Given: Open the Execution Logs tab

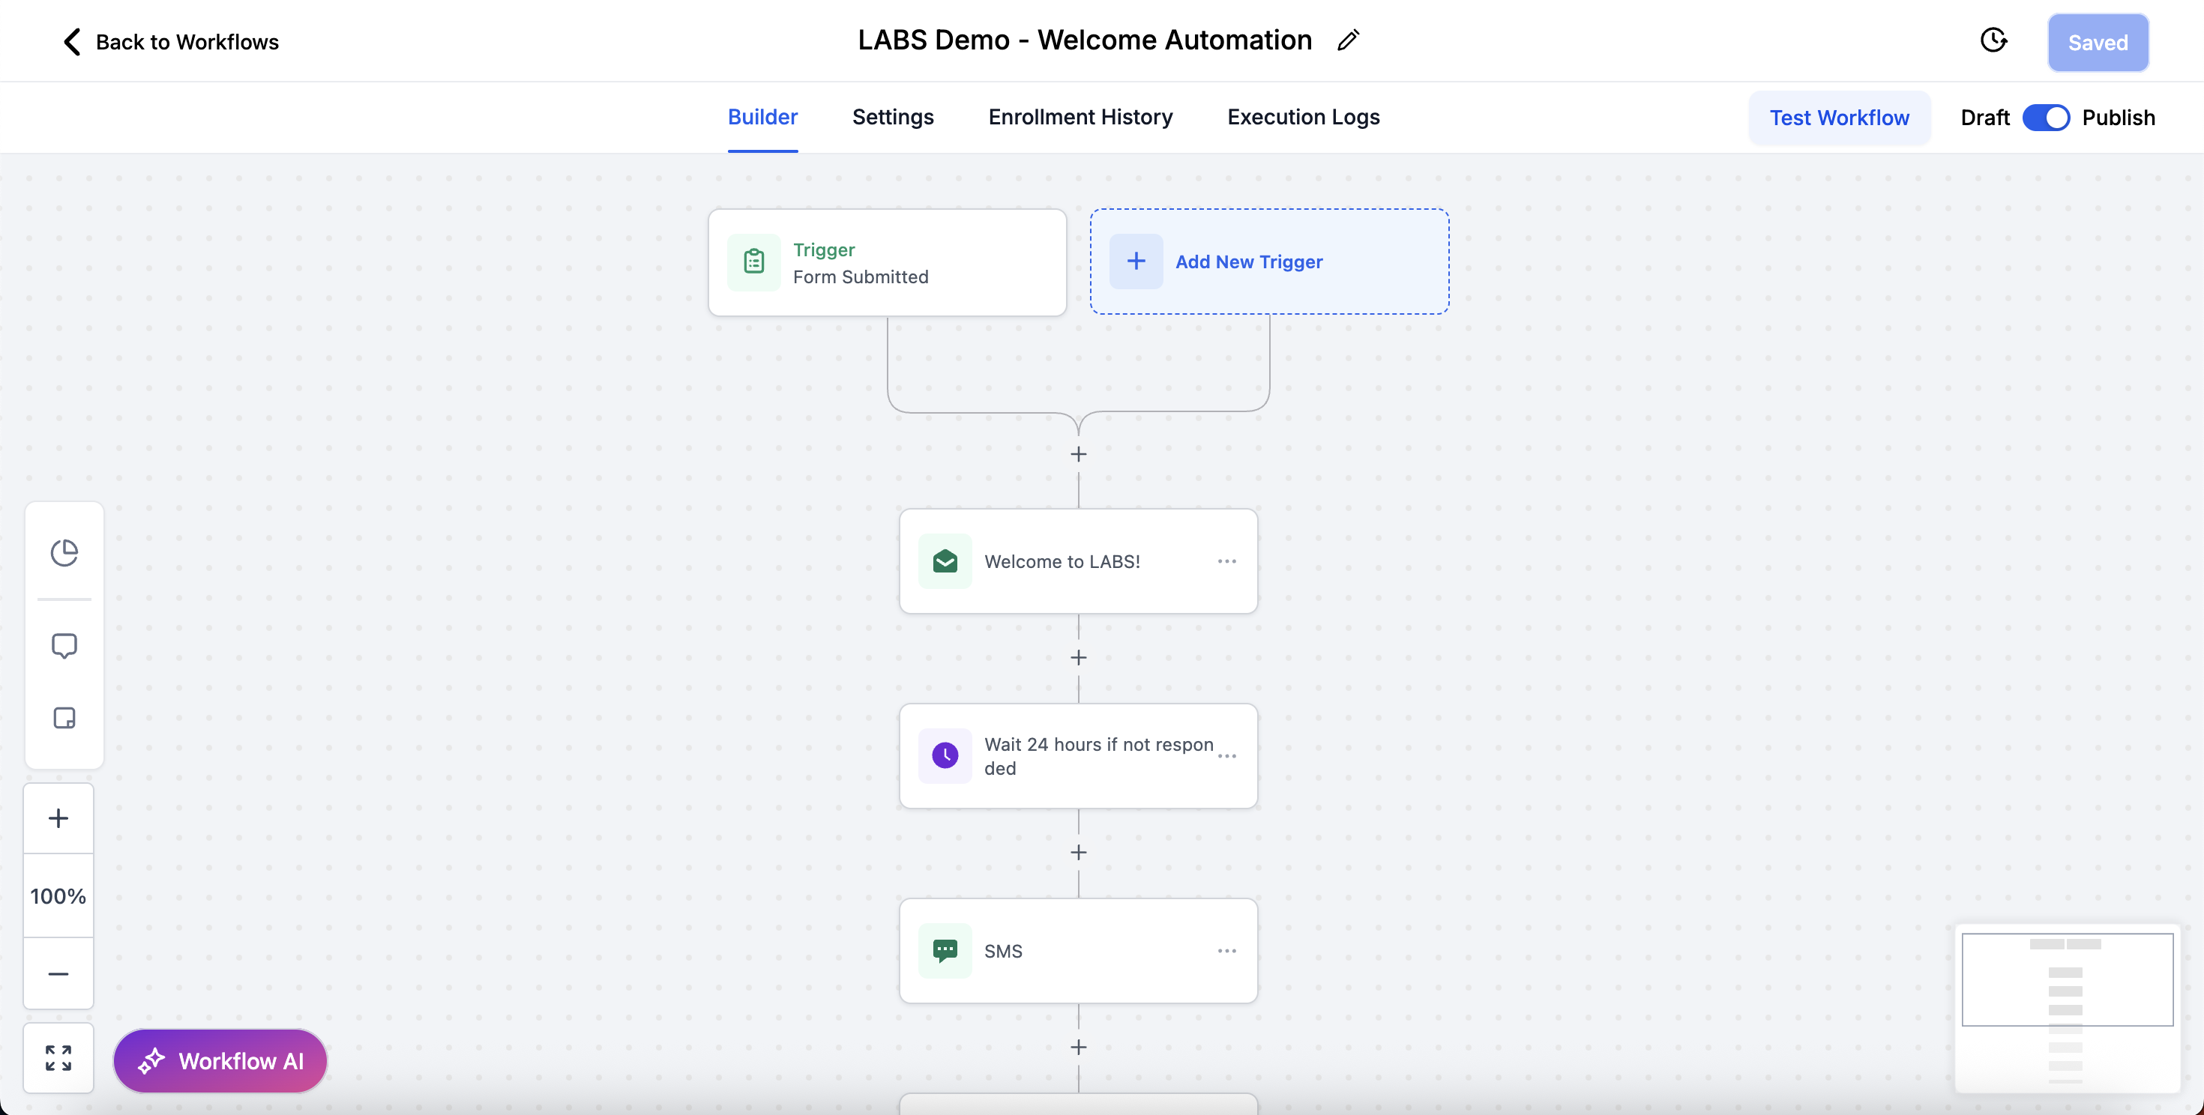Looking at the screenshot, I should click(1303, 117).
